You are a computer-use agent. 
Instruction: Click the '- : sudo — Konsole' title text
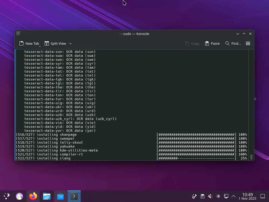click(134, 34)
